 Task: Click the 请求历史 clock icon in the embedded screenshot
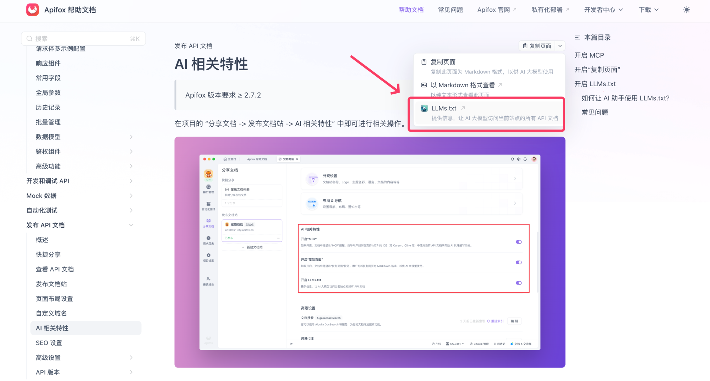[208, 238]
